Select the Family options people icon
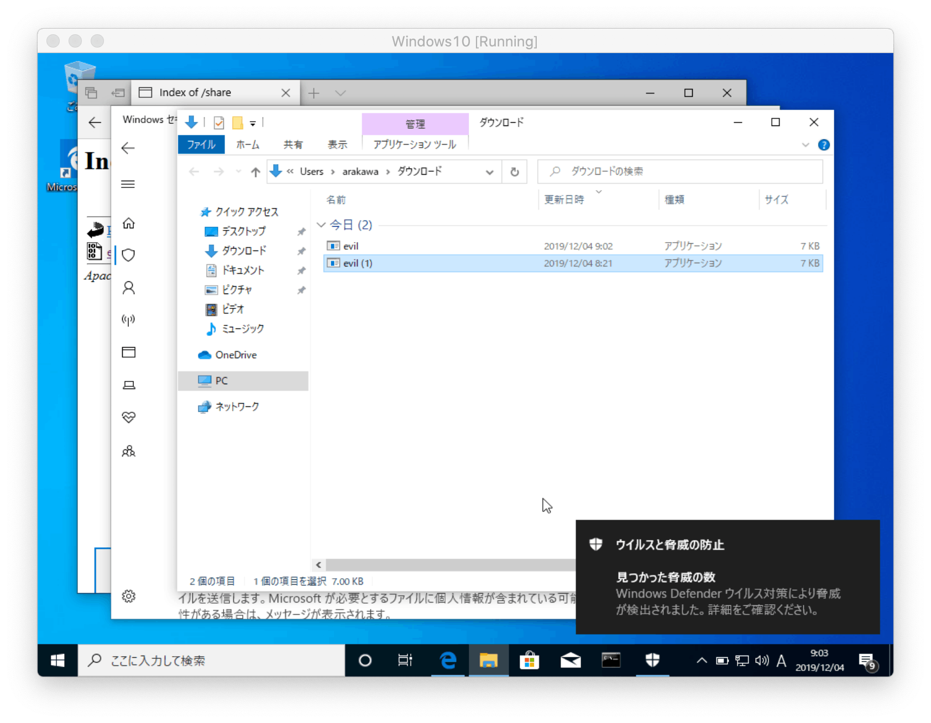The height and width of the screenshot is (723, 931). pos(129,451)
